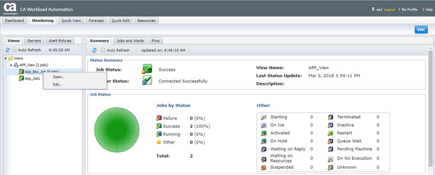Open the Quick View tab
Screen dimensions: 435x175
[71, 21]
